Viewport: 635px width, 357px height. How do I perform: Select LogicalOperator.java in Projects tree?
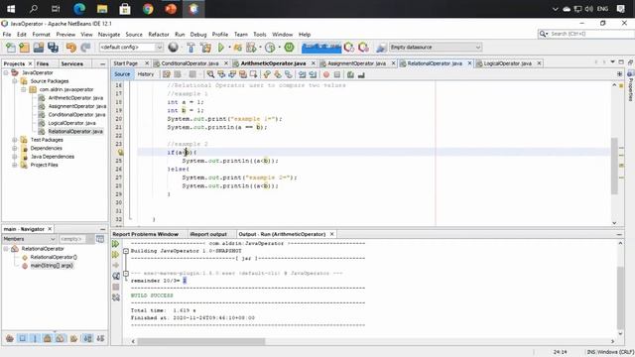pyautogui.click(x=71, y=123)
